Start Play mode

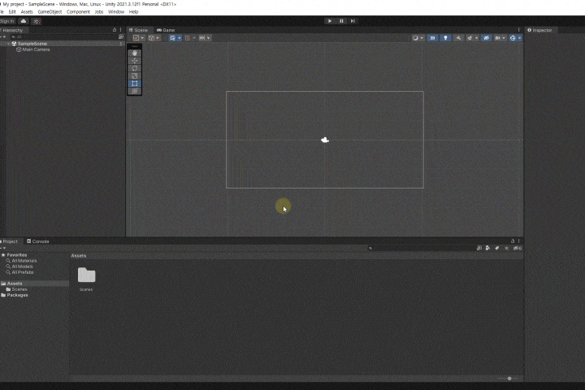(329, 21)
